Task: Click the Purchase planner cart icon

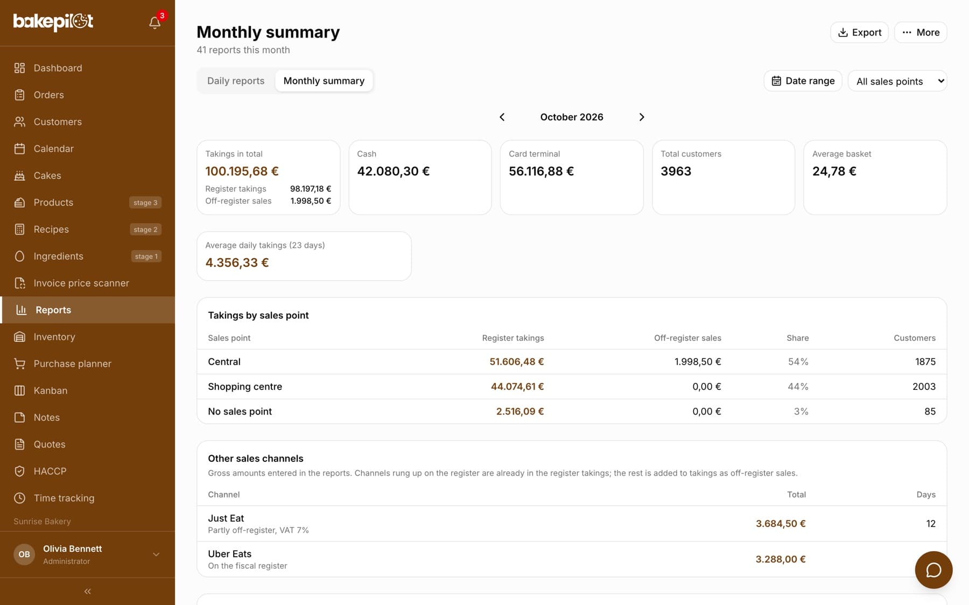Action: [x=20, y=364]
